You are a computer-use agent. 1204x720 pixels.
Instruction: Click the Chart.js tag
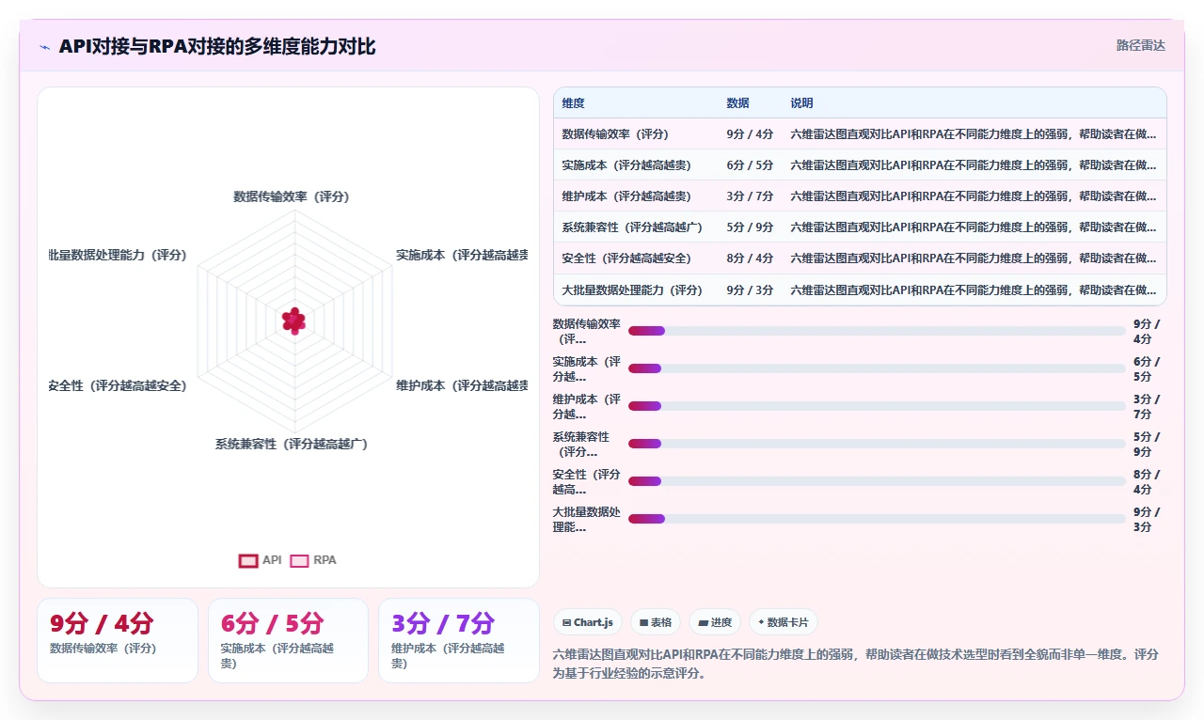pyautogui.click(x=588, y=622)
